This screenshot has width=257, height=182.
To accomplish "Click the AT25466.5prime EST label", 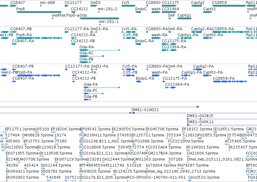I will coord(240,141).
